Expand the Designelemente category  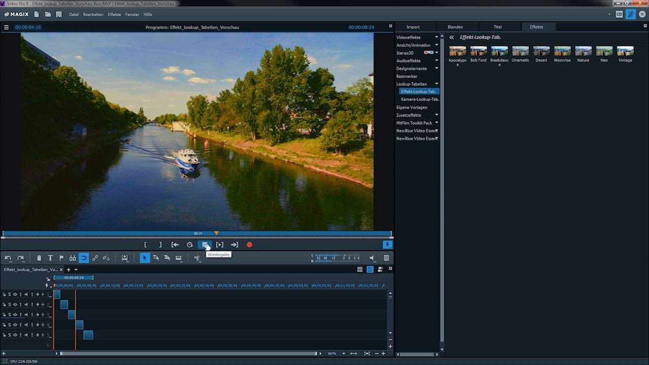[437, 68]
